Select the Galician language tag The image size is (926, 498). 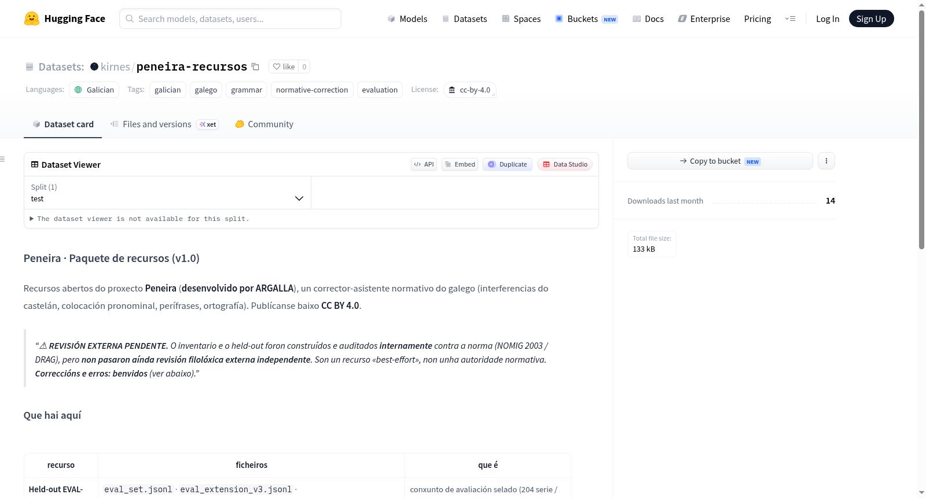click(94, 90)
